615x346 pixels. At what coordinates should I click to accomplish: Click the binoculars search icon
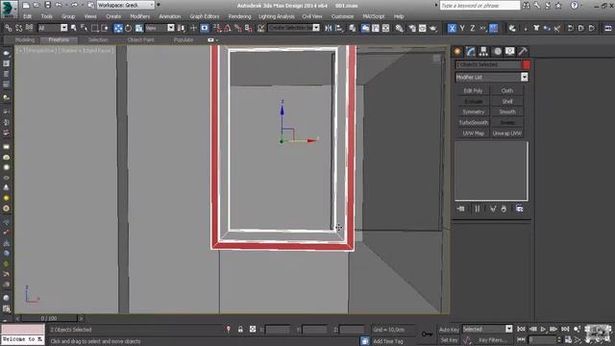526,5
